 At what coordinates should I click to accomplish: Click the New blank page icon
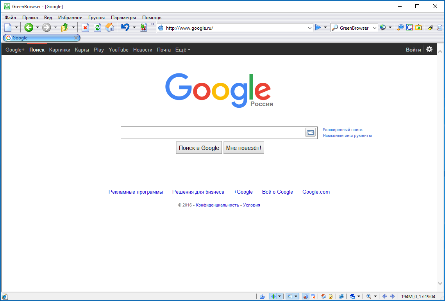(8, 27)
